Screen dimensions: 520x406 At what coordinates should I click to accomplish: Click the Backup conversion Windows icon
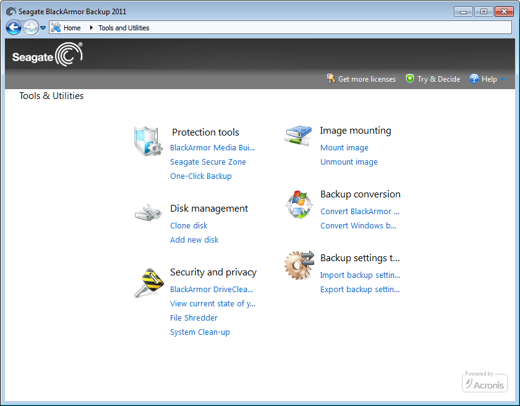point(299,204)
